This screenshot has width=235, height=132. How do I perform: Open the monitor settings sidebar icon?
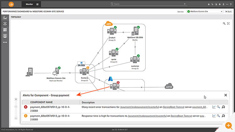tap(5, 36)
